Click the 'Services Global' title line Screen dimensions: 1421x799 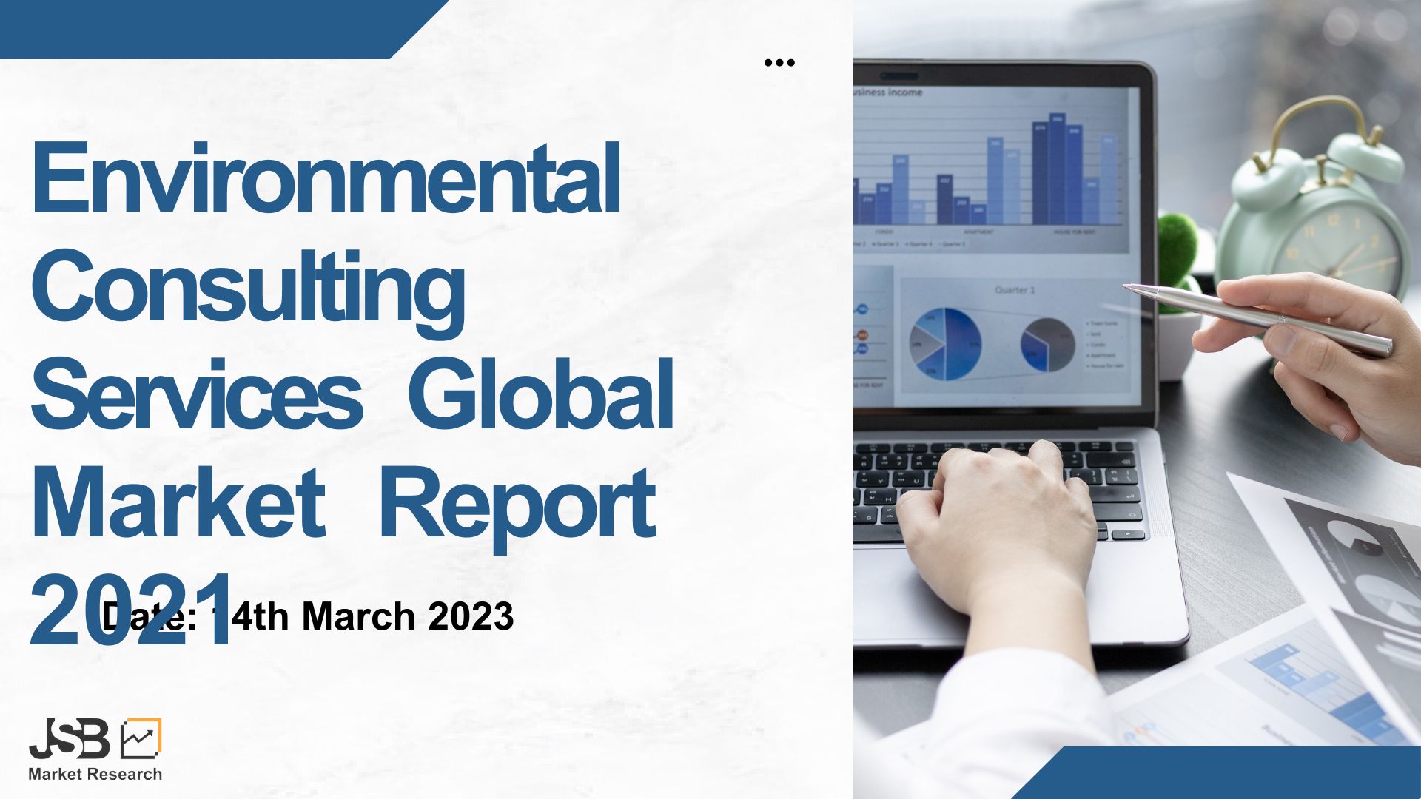tap(352, 394)
